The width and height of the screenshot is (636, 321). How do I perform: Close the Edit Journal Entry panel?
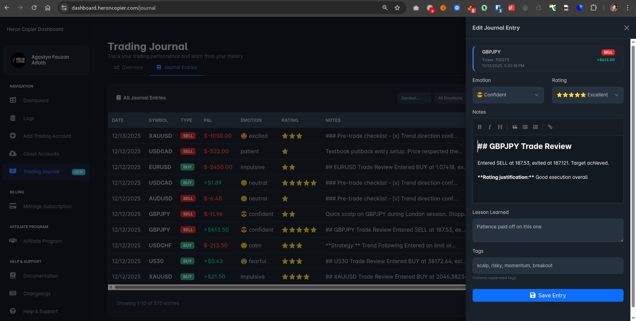[626, 28]
